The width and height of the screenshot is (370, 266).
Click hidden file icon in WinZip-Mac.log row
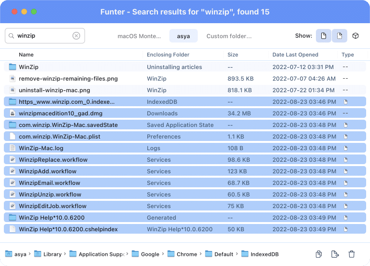point(345,148)
